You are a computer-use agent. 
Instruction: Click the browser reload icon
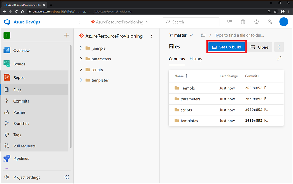(16, 11)
